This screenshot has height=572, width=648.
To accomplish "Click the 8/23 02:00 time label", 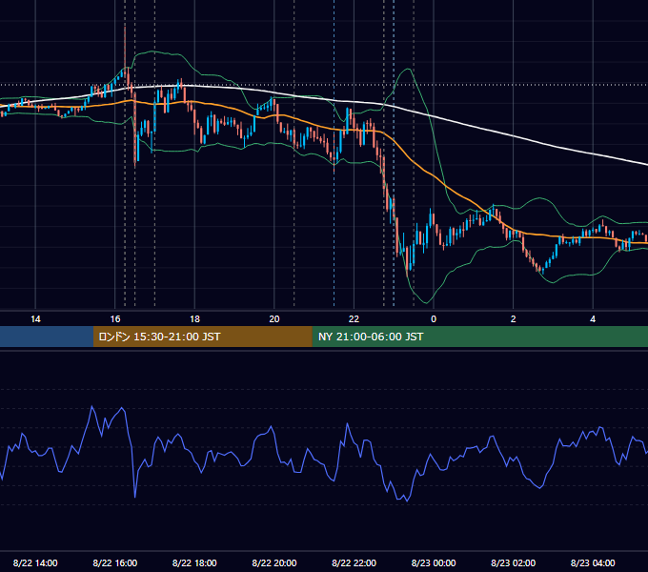I will click(x=513, y=562).
